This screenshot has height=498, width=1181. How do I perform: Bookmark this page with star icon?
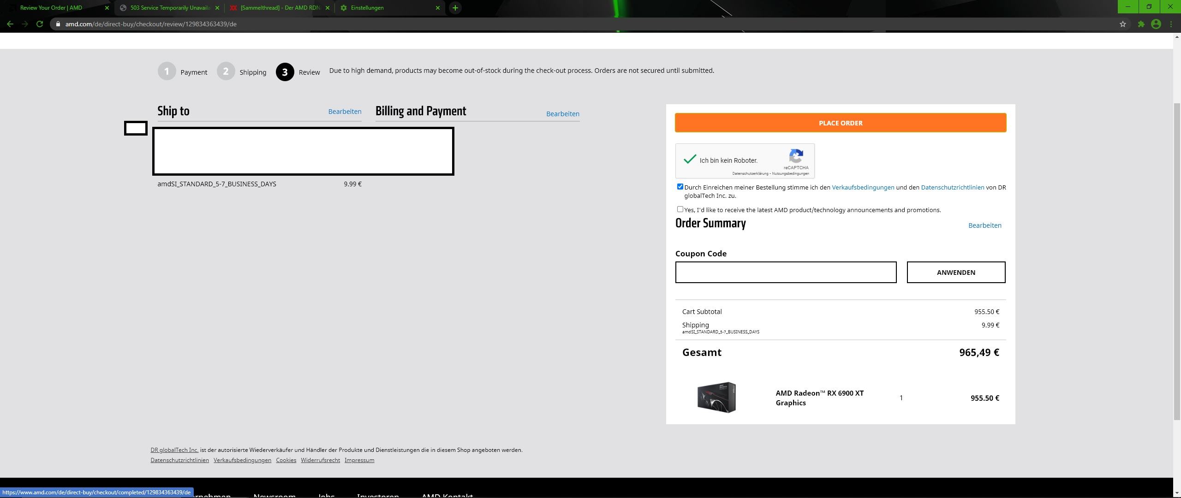(x=1122, y=24)
